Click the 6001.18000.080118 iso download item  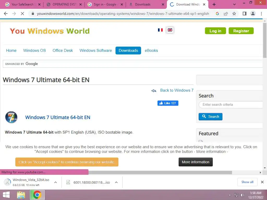[88, 182]
